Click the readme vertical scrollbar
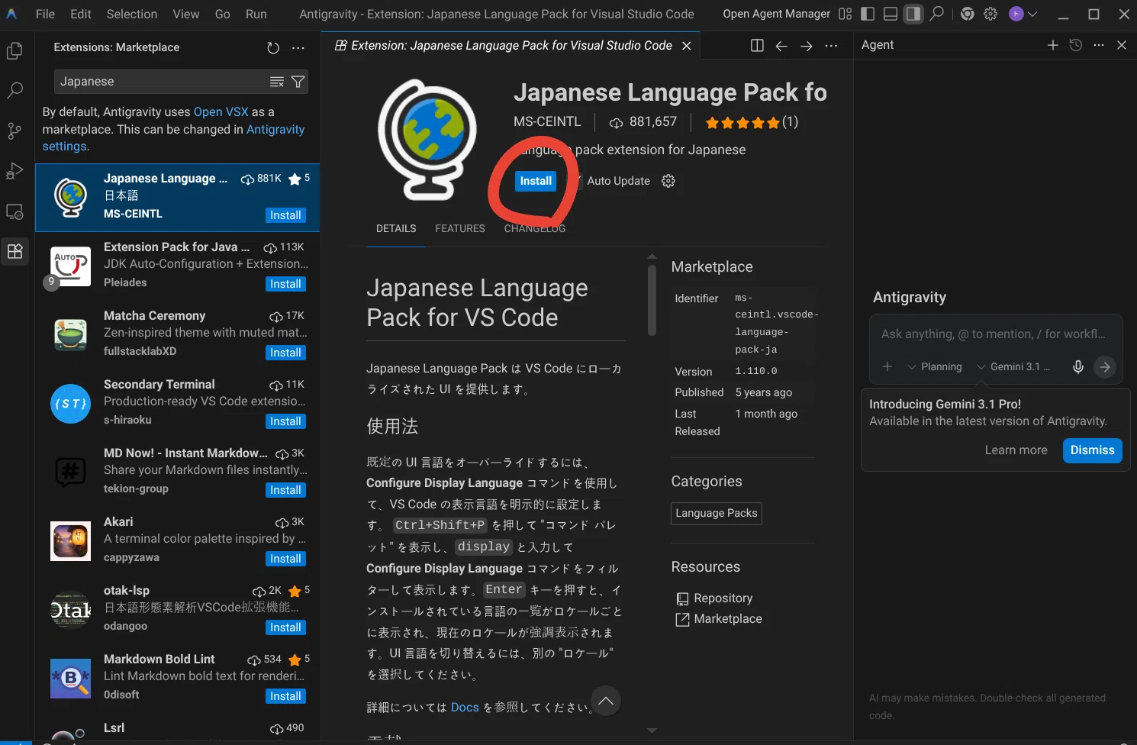This screenshot has width=1137, height=745. click(652, 300)
